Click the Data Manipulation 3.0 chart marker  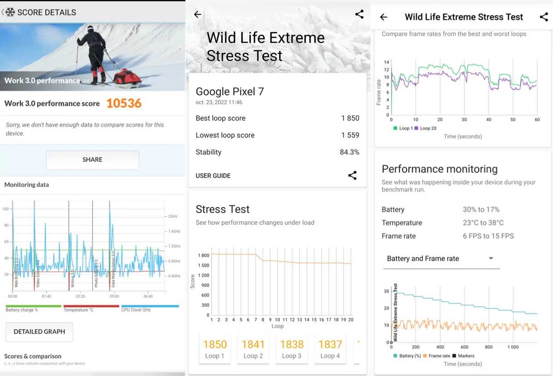click(x=112, y=269)
